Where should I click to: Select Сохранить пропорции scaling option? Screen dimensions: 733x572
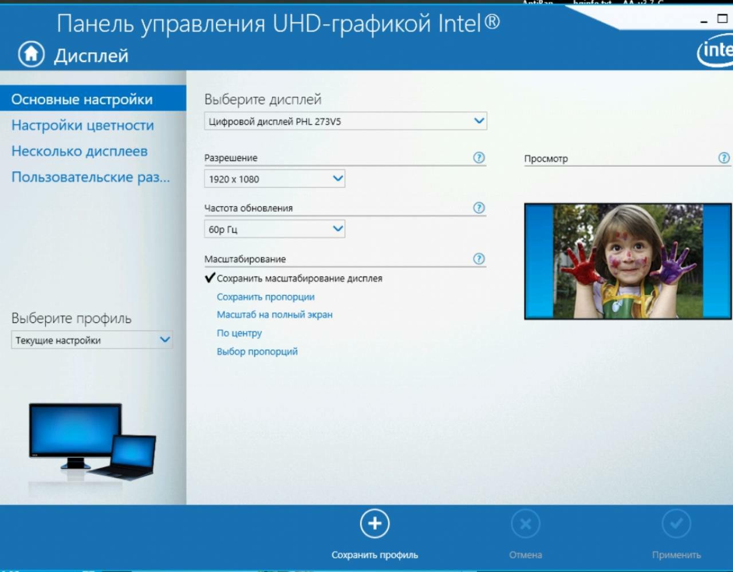pos(266,297)
